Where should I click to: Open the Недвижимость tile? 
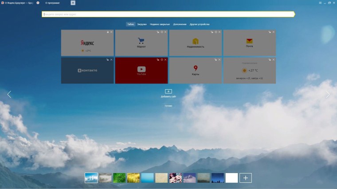195,42
